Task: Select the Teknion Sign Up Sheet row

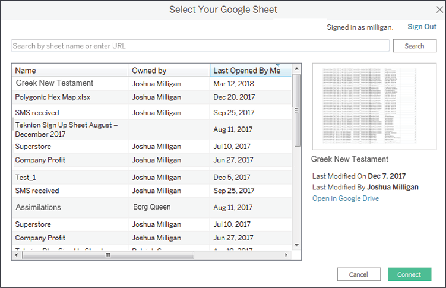Action: click(152, 129)
